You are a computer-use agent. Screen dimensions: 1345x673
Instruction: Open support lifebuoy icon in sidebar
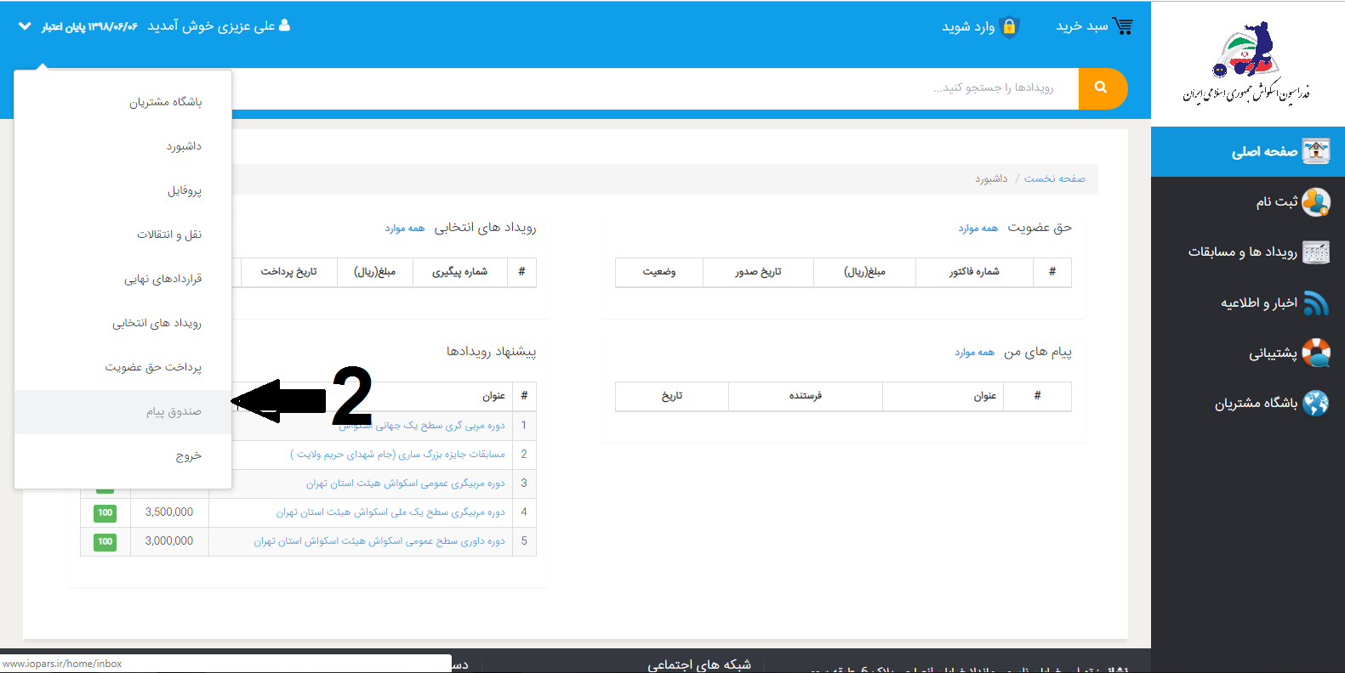1315,353
